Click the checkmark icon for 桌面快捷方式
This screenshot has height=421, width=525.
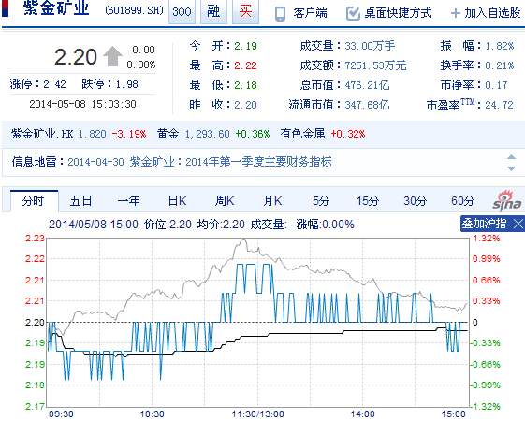[353, 13]
